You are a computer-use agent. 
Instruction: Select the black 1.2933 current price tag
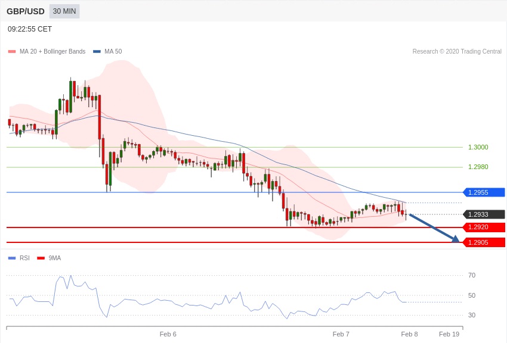(484, 214)
